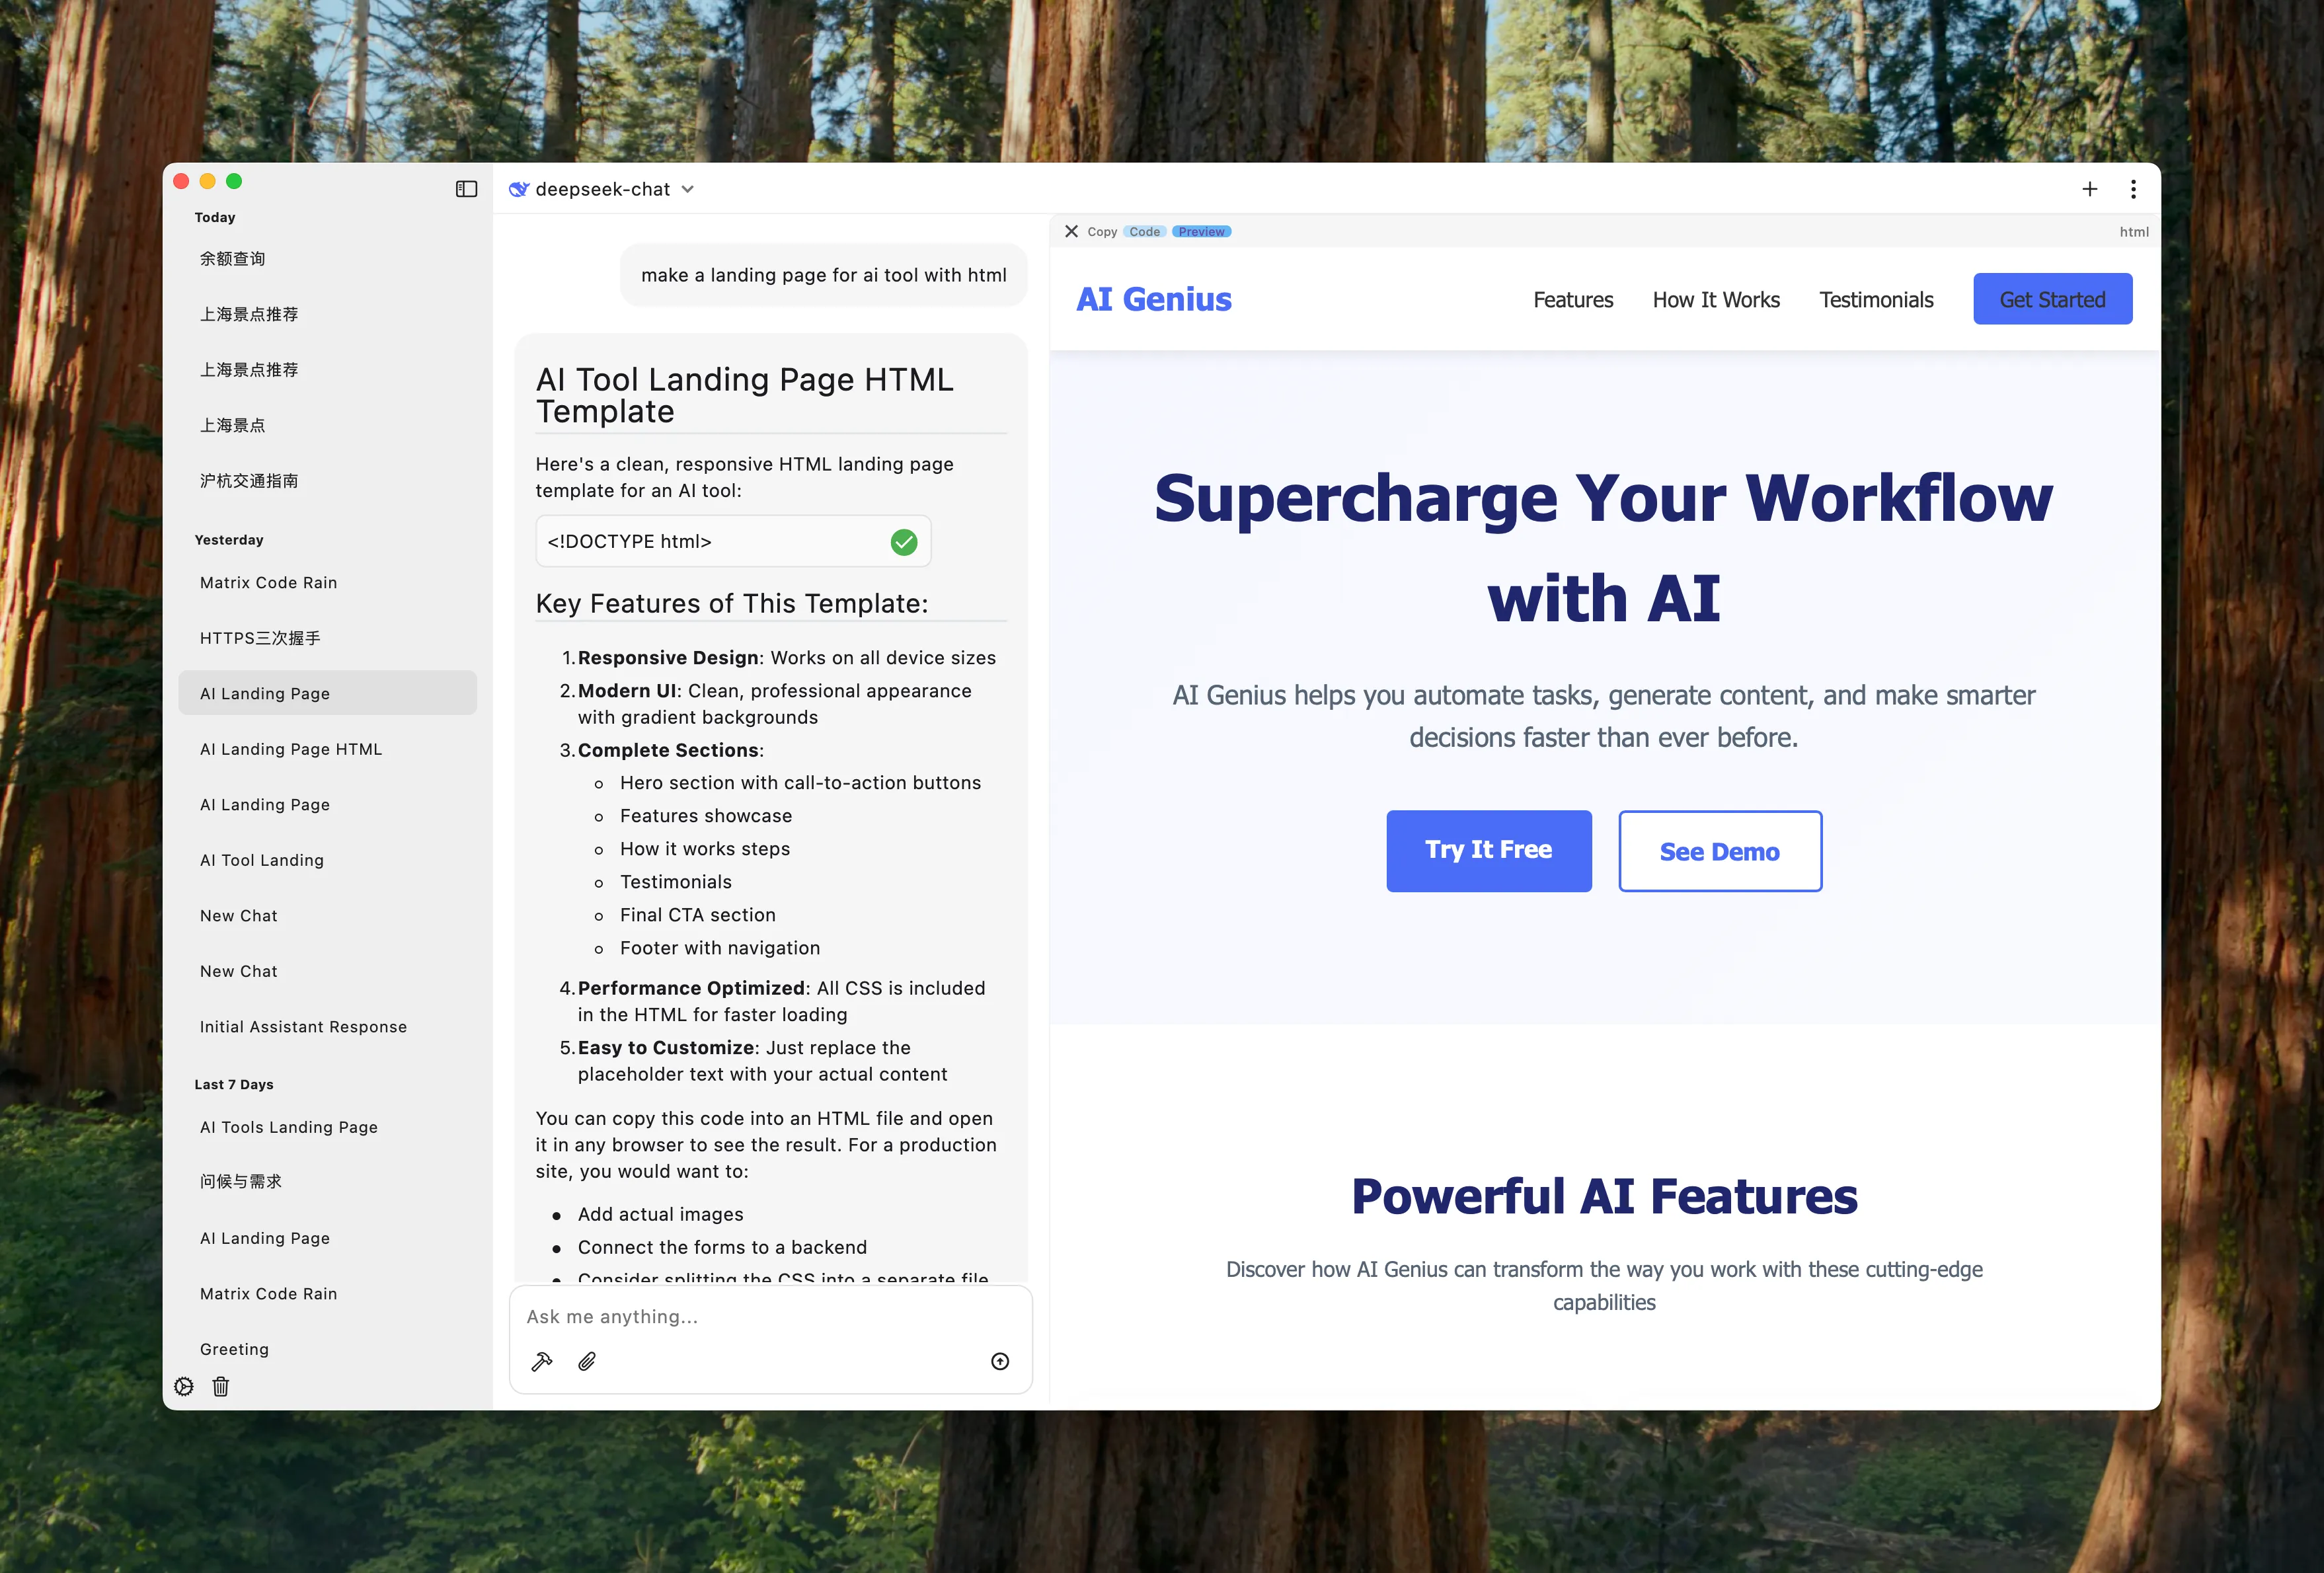Viewport: 2324px width, 1573px height.
Task: Switch to the Code view
Action: 1144,231
